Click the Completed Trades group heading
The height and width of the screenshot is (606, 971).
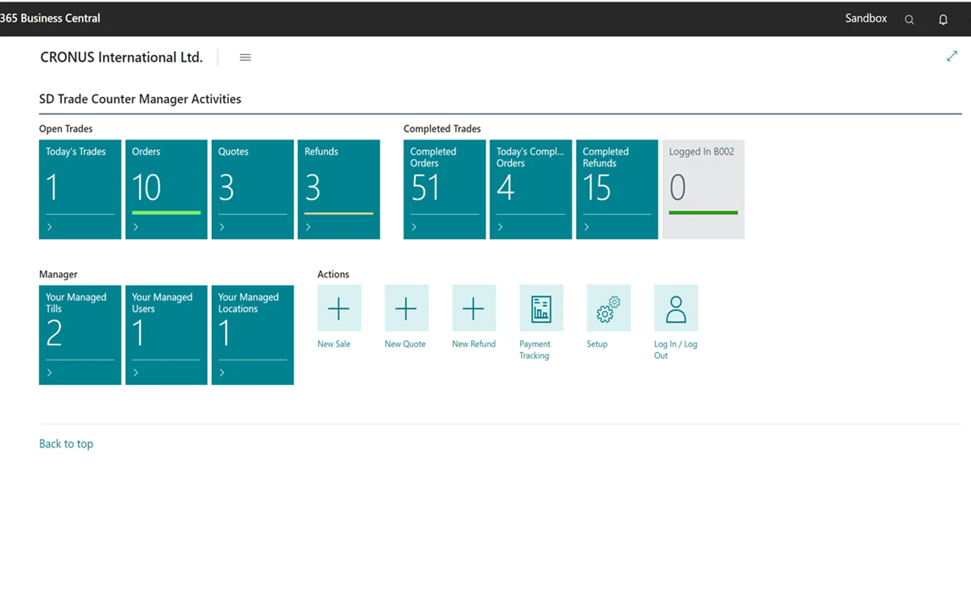442,128
